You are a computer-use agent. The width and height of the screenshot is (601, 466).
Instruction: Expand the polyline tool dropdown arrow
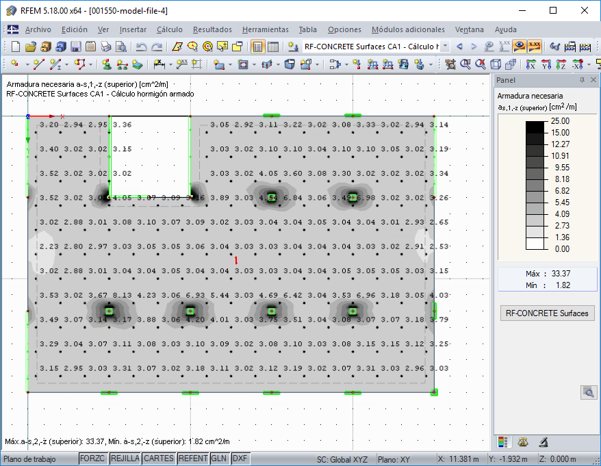point(90,64)
